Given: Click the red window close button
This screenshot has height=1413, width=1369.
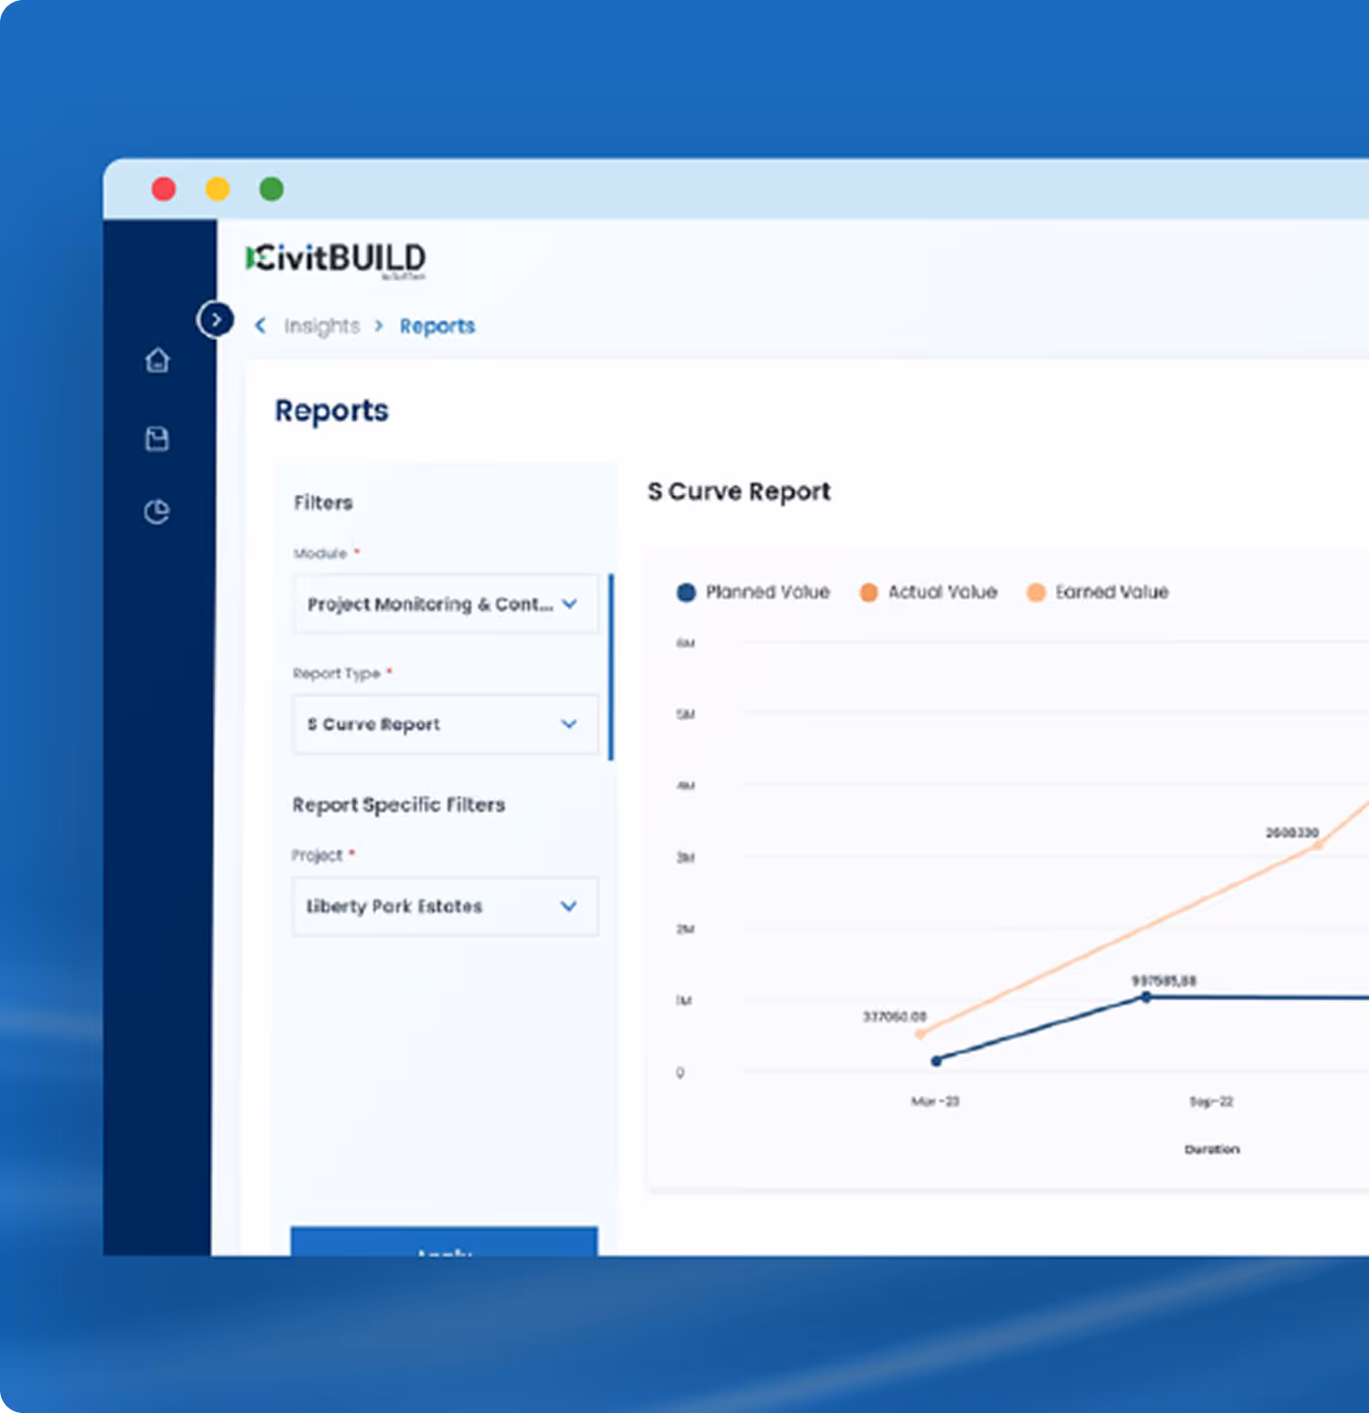Looking at the screenshot, I should click(x=164, y=188).
